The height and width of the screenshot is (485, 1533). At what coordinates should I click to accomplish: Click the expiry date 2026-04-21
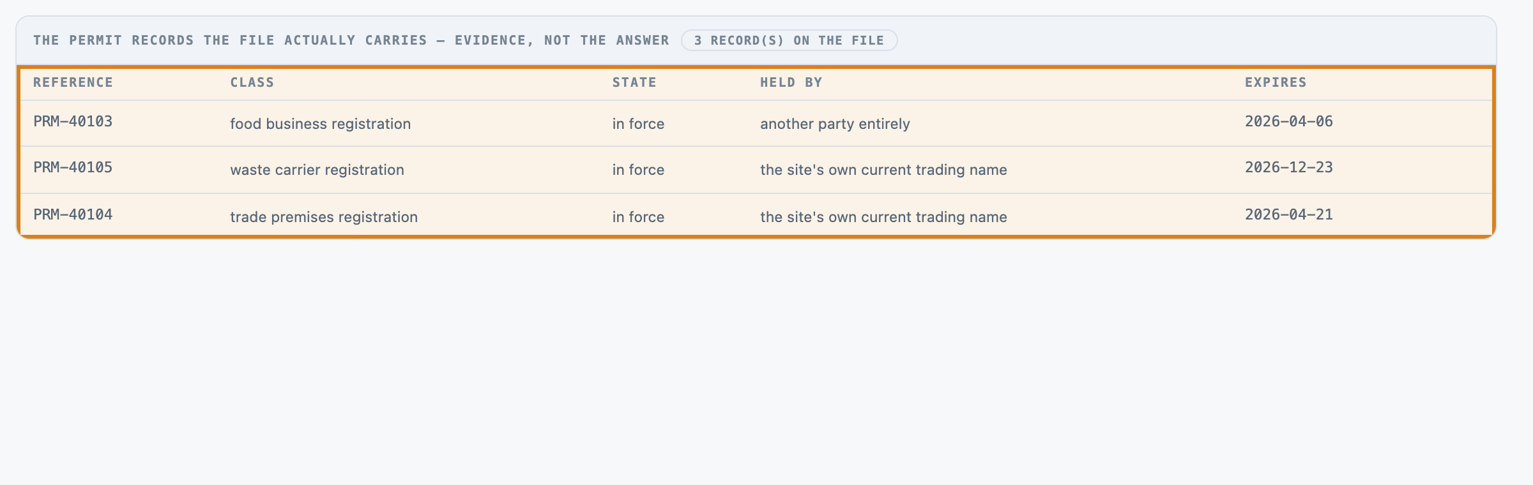pos(1289,215)
